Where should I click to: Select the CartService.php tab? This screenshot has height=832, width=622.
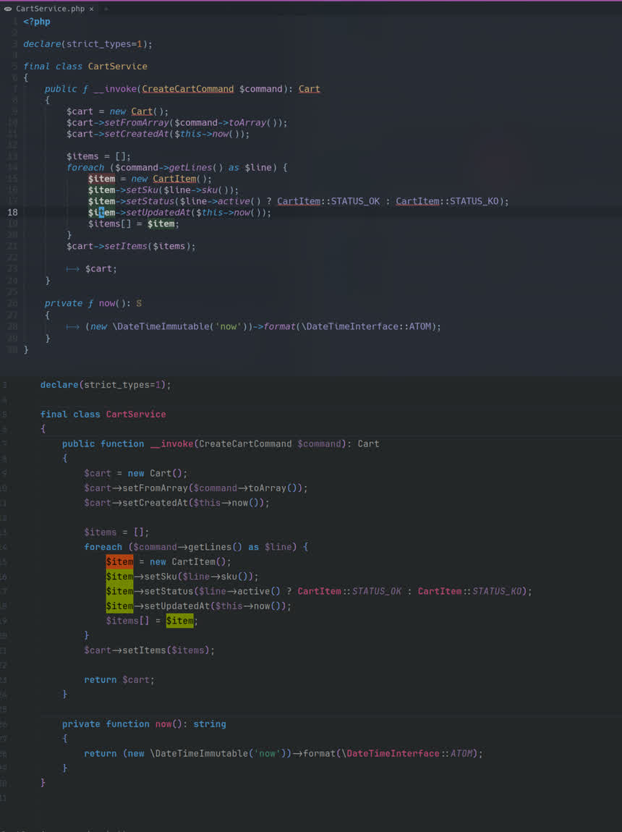tap(49, 9)
